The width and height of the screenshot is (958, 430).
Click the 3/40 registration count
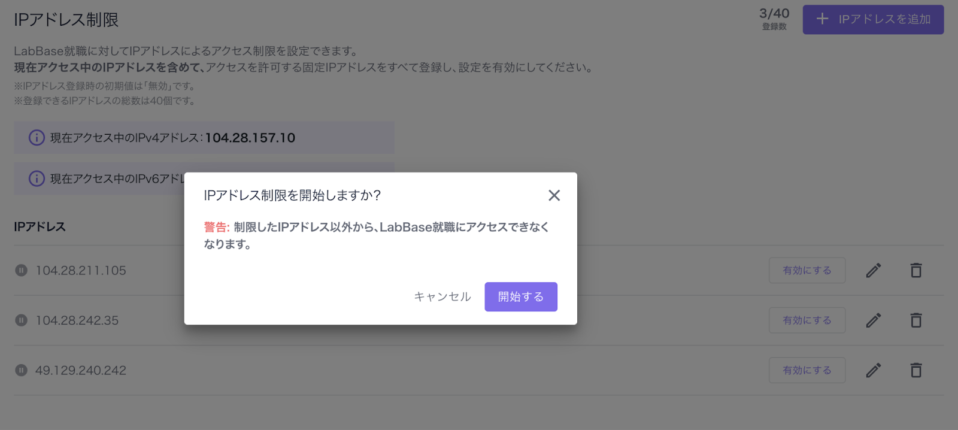click(774, 14)
